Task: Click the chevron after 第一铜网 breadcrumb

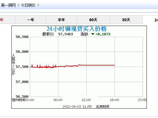Action: (x=18, y=5)
